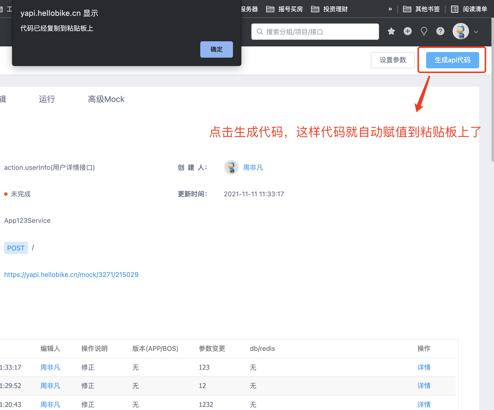Switch to the 高级Mock tab
The image size is (494, 410).
[x=106, y=99]
